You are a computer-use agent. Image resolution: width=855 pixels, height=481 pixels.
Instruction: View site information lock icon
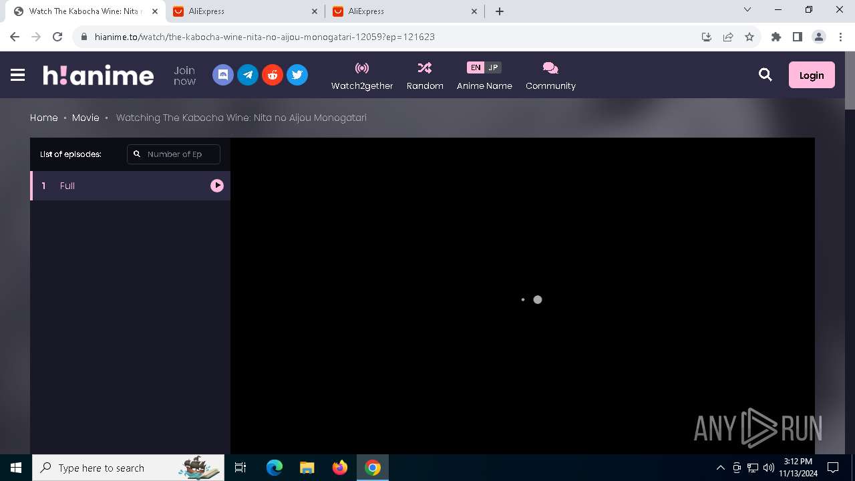[83, 37]
